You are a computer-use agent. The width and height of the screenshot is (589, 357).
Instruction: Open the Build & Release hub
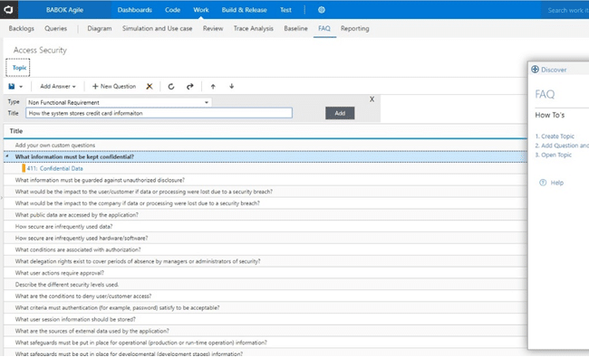point(244,10)
